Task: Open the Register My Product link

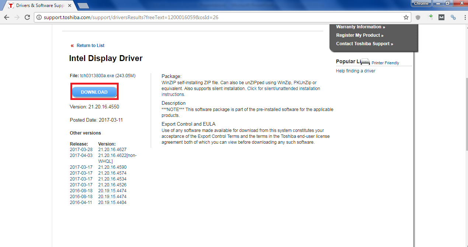Action: [x=360, y=35]
